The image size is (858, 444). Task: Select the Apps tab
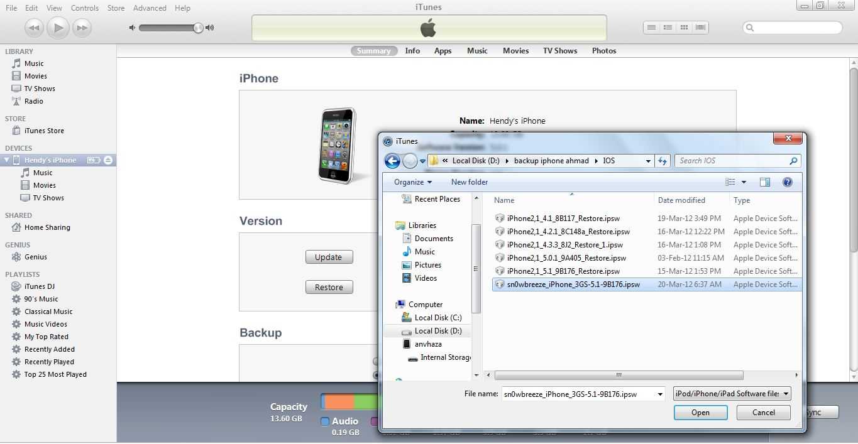click(x=443, y=51)
